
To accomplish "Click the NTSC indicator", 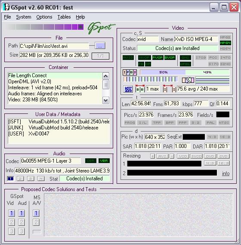I will pyautogui.click(x=224, y=122).
